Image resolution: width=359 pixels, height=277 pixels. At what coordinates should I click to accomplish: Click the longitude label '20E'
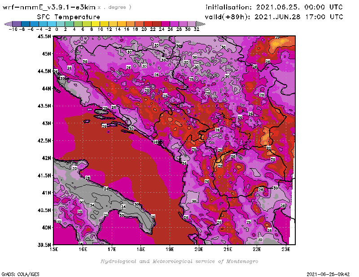[x=199, y=249]
